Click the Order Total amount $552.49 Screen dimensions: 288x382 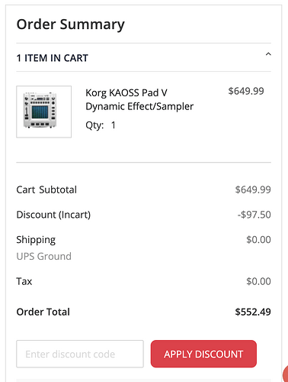pyautogui.click(x=253, y=312)
